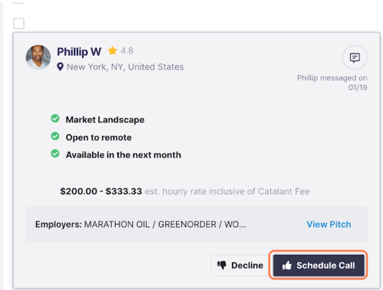Open Phillip W's profile photo

[38, 57]
